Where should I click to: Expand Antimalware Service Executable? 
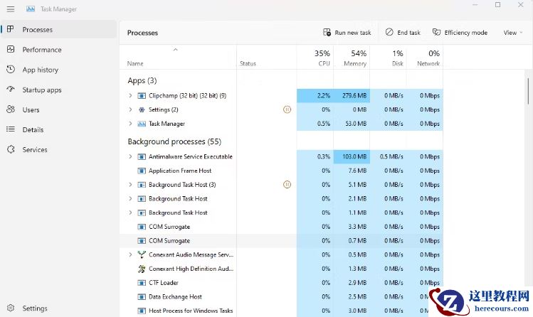[x=130, y=156]
